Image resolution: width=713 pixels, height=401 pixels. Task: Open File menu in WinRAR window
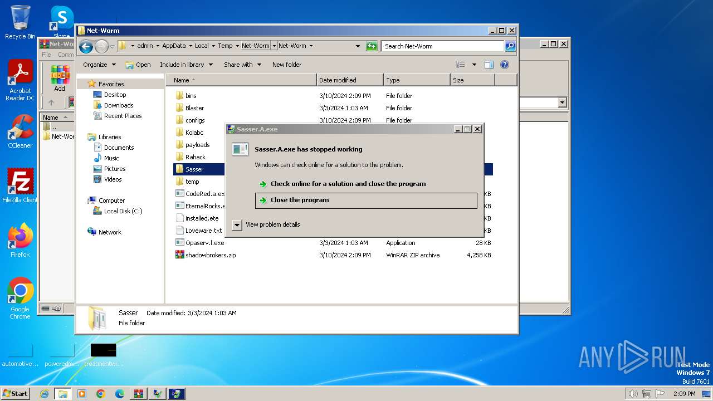point(46,55)
